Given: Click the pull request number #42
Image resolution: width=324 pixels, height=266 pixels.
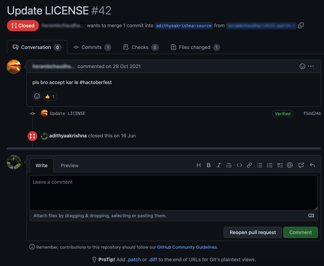Looking at the screenshot, I should click(x=101, y=11).
